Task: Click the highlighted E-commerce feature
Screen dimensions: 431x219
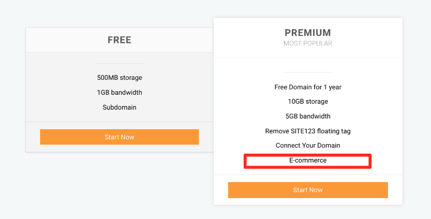Action: click(x=308, y=160)
